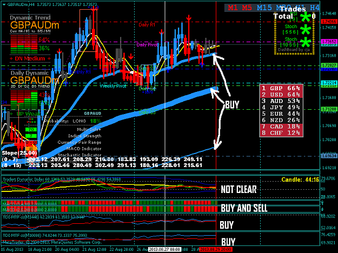The width and height of the screenshot is (338, 253).
Task: Click the 21 Aug 12:00 time axis label
Action: (x=95, y=249)
